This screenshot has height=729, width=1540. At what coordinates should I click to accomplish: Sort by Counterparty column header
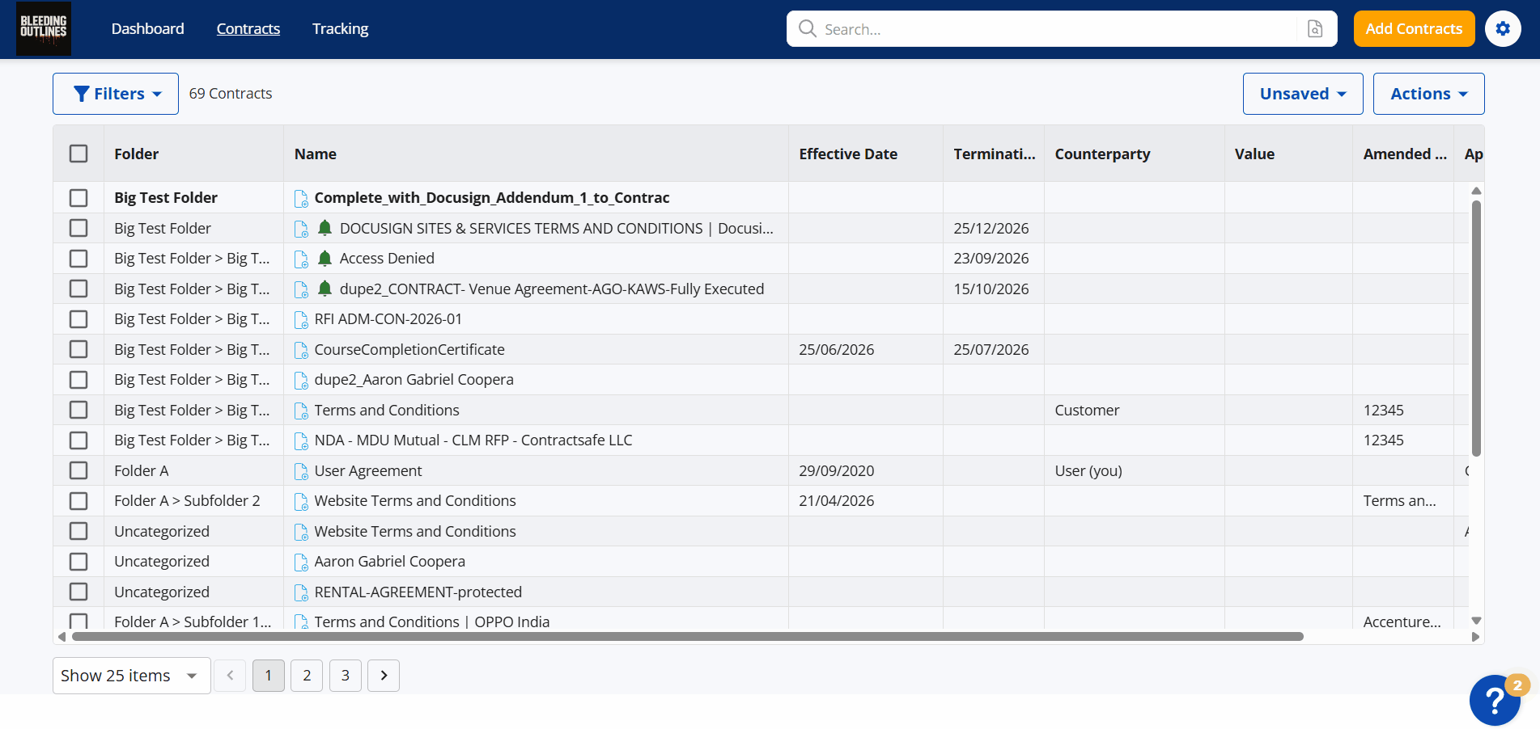click(x=1102, y=154)
